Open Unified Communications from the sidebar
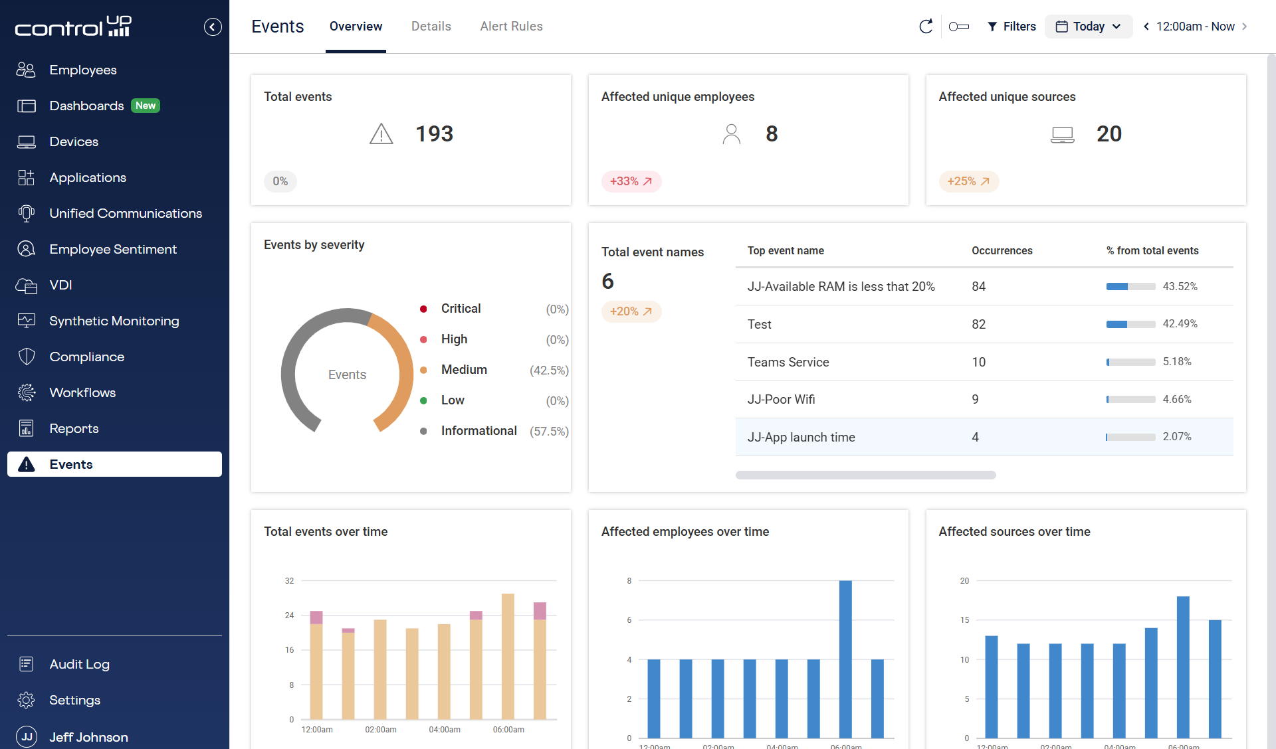This screenshot has height=749, width=1276. [126, 213]
